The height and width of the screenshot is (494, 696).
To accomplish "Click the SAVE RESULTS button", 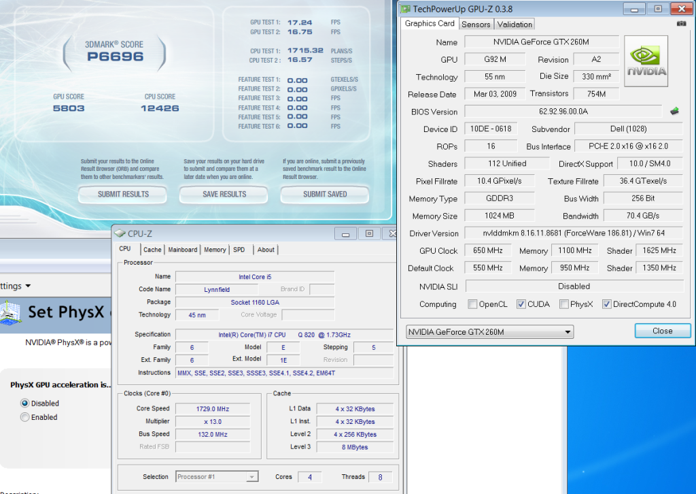I will click(224, 194).
